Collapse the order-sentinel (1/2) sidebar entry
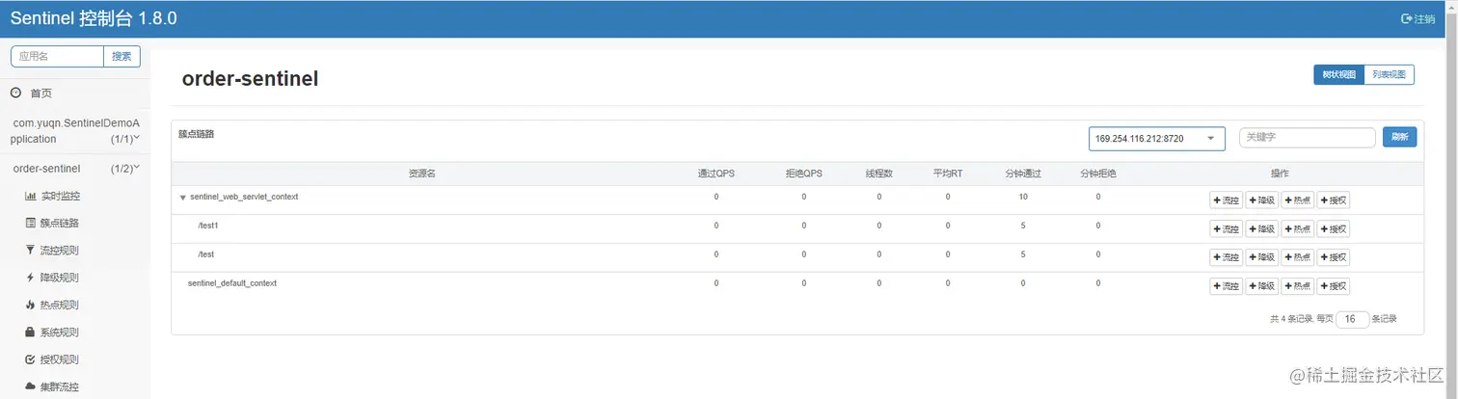 pos(75,169)
